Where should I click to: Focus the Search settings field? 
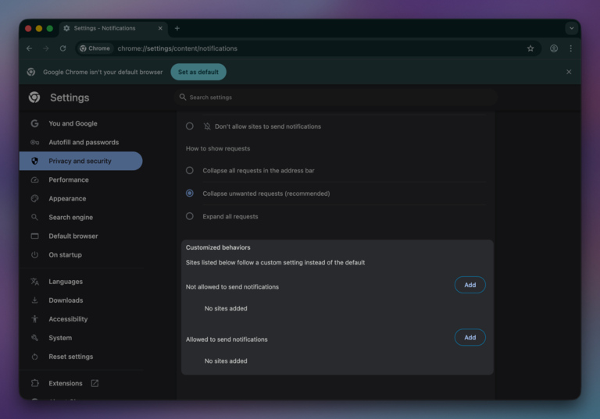pos(336,97)
